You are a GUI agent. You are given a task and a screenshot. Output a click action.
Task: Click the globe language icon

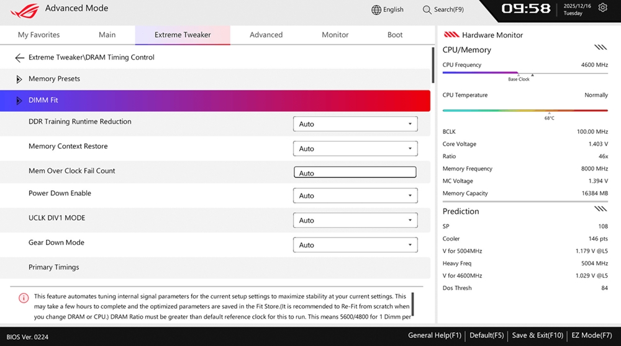click(376, 10)
